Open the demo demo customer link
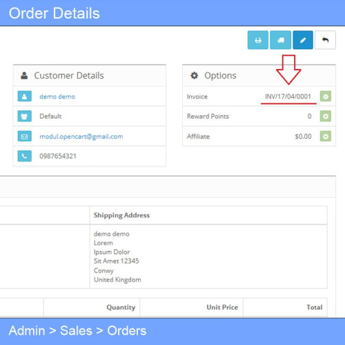345x345 pixels. [x=57, y=97]
